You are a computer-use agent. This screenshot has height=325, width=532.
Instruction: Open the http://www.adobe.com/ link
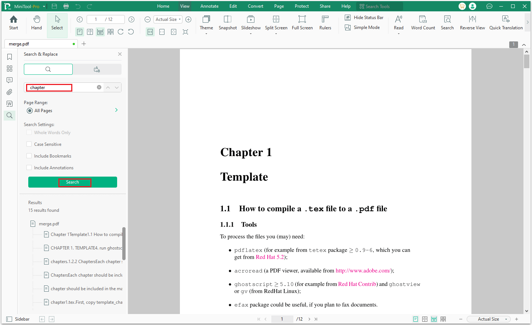[x=363, y=271]
